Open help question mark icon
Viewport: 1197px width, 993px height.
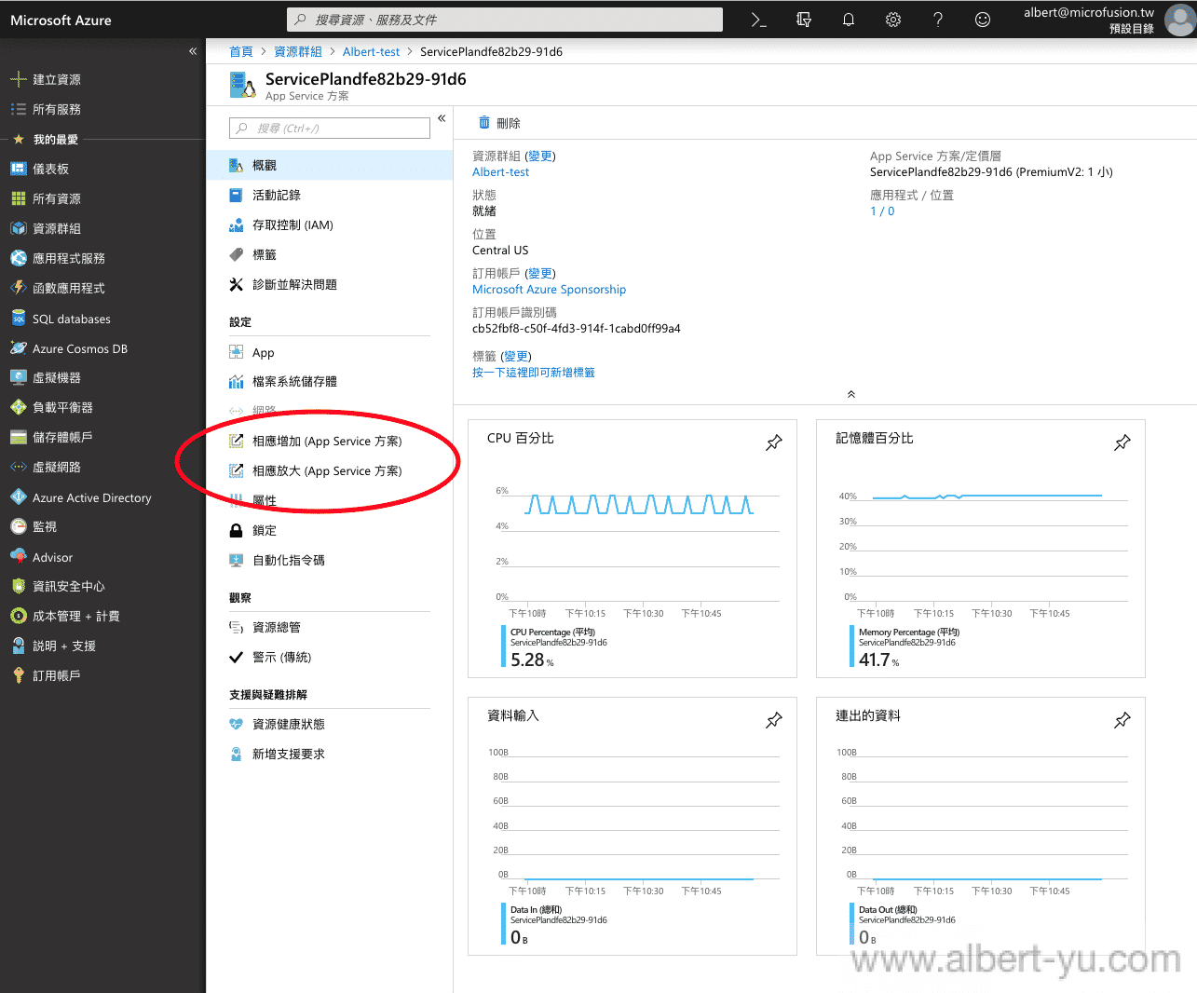938,20
